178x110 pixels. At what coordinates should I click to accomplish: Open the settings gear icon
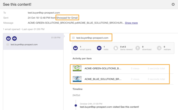173,5
